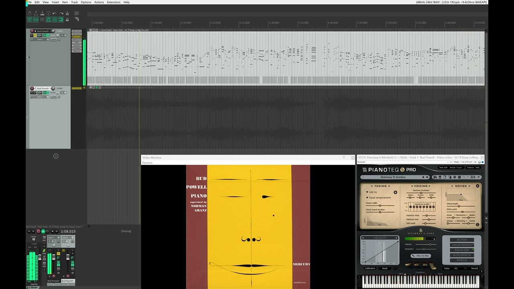
Task: Toggle auto-crossfade toolbar button
Action: [30, 19]
